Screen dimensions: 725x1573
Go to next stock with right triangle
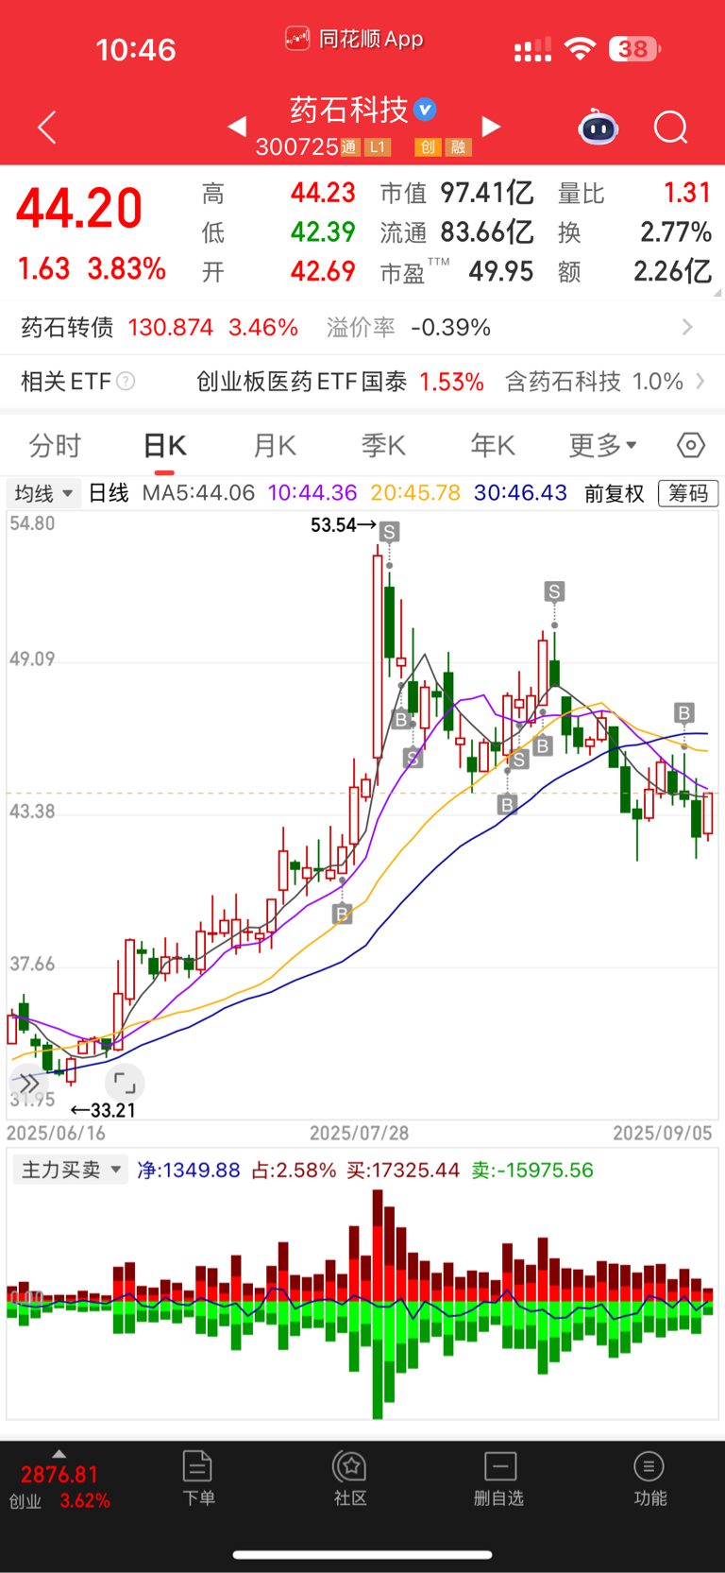click(491, 126)
